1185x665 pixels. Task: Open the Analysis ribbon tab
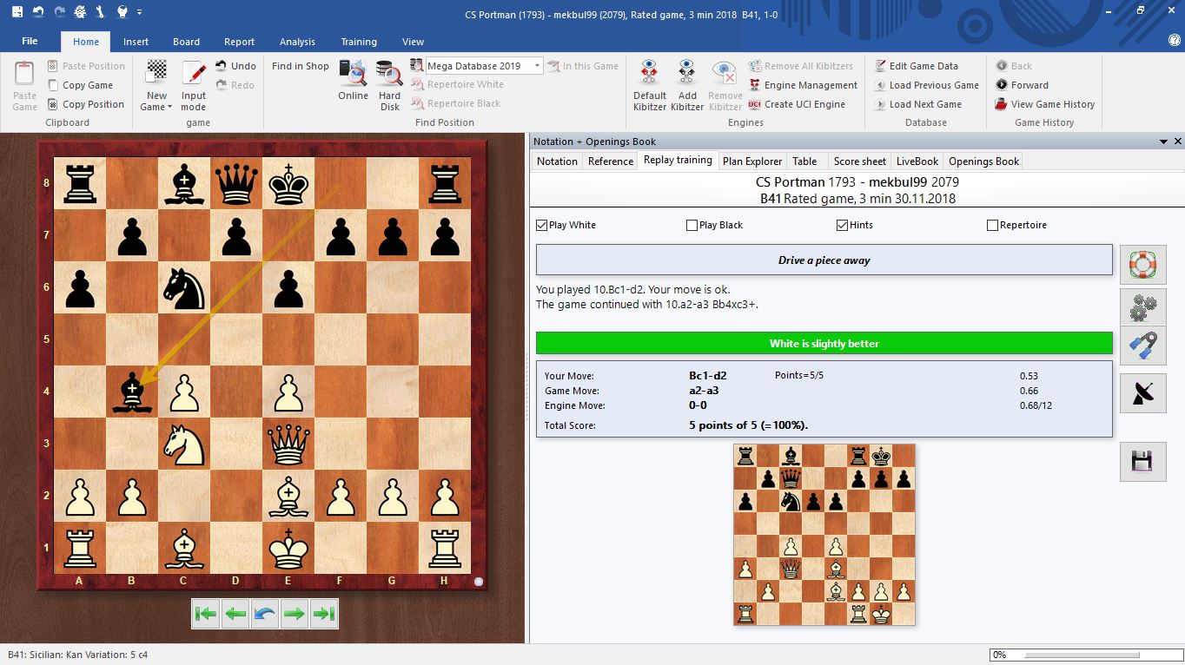click(x=297, y=41)
